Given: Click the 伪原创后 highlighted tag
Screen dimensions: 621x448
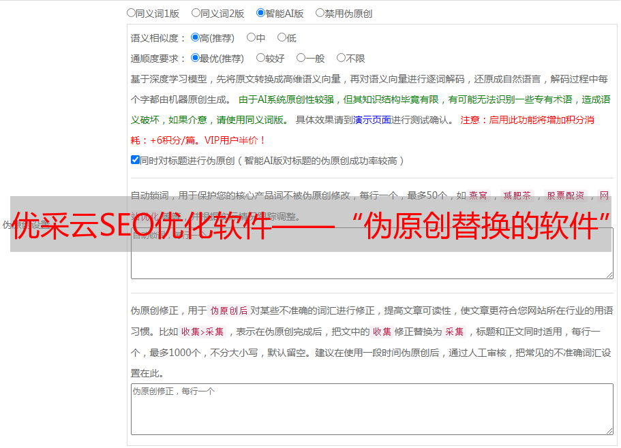Looking at the screenshot, I should pos(229,310).
